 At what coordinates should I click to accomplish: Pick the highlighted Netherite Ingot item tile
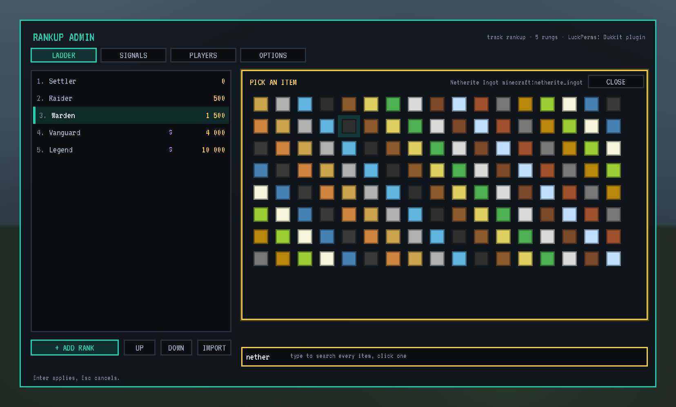[349, 126]
